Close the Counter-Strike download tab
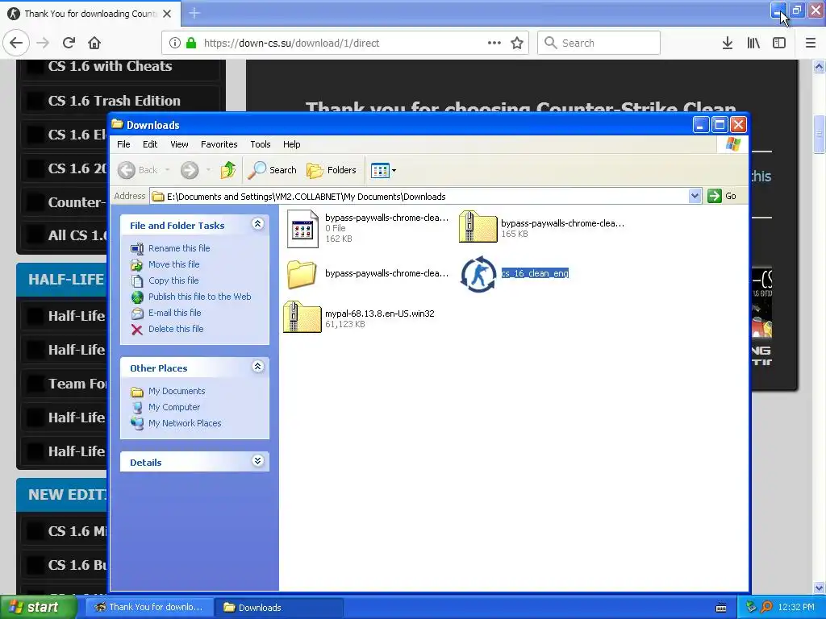Viewport: 826px width, 619px height. pos(167,14)
